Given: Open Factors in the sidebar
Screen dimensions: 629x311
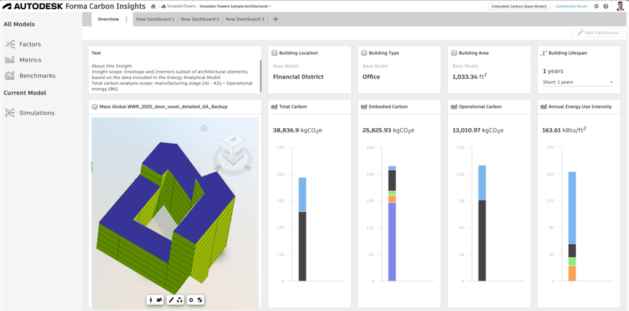Looking at the screenshot, I should (23, 44).
